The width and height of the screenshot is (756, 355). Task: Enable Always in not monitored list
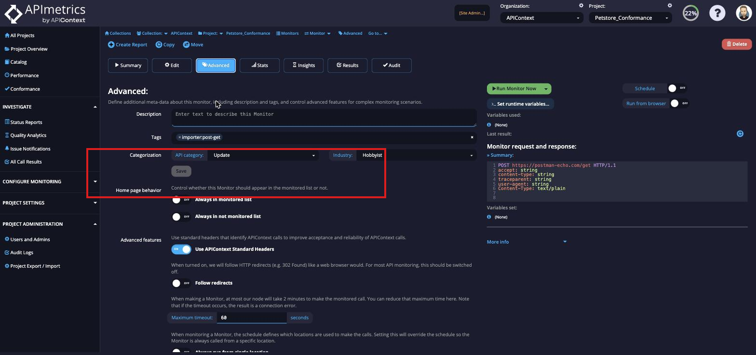pyautogui.click(x=181, y=217)
